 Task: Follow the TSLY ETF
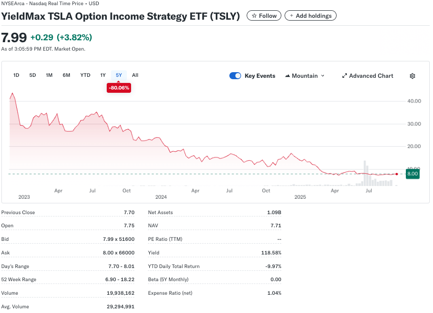(x=264, y=16)
